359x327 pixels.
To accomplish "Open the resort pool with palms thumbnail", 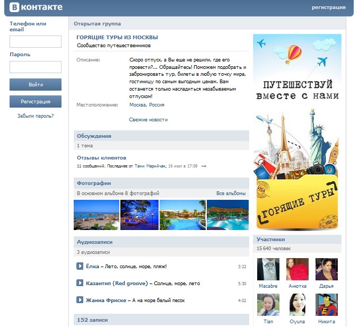I will (x=182, y=215).
